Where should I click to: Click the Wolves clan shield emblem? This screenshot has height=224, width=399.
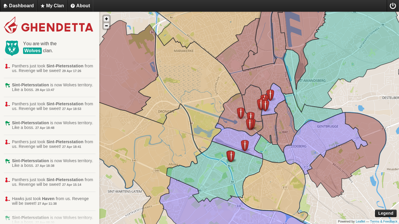[12, 48]
